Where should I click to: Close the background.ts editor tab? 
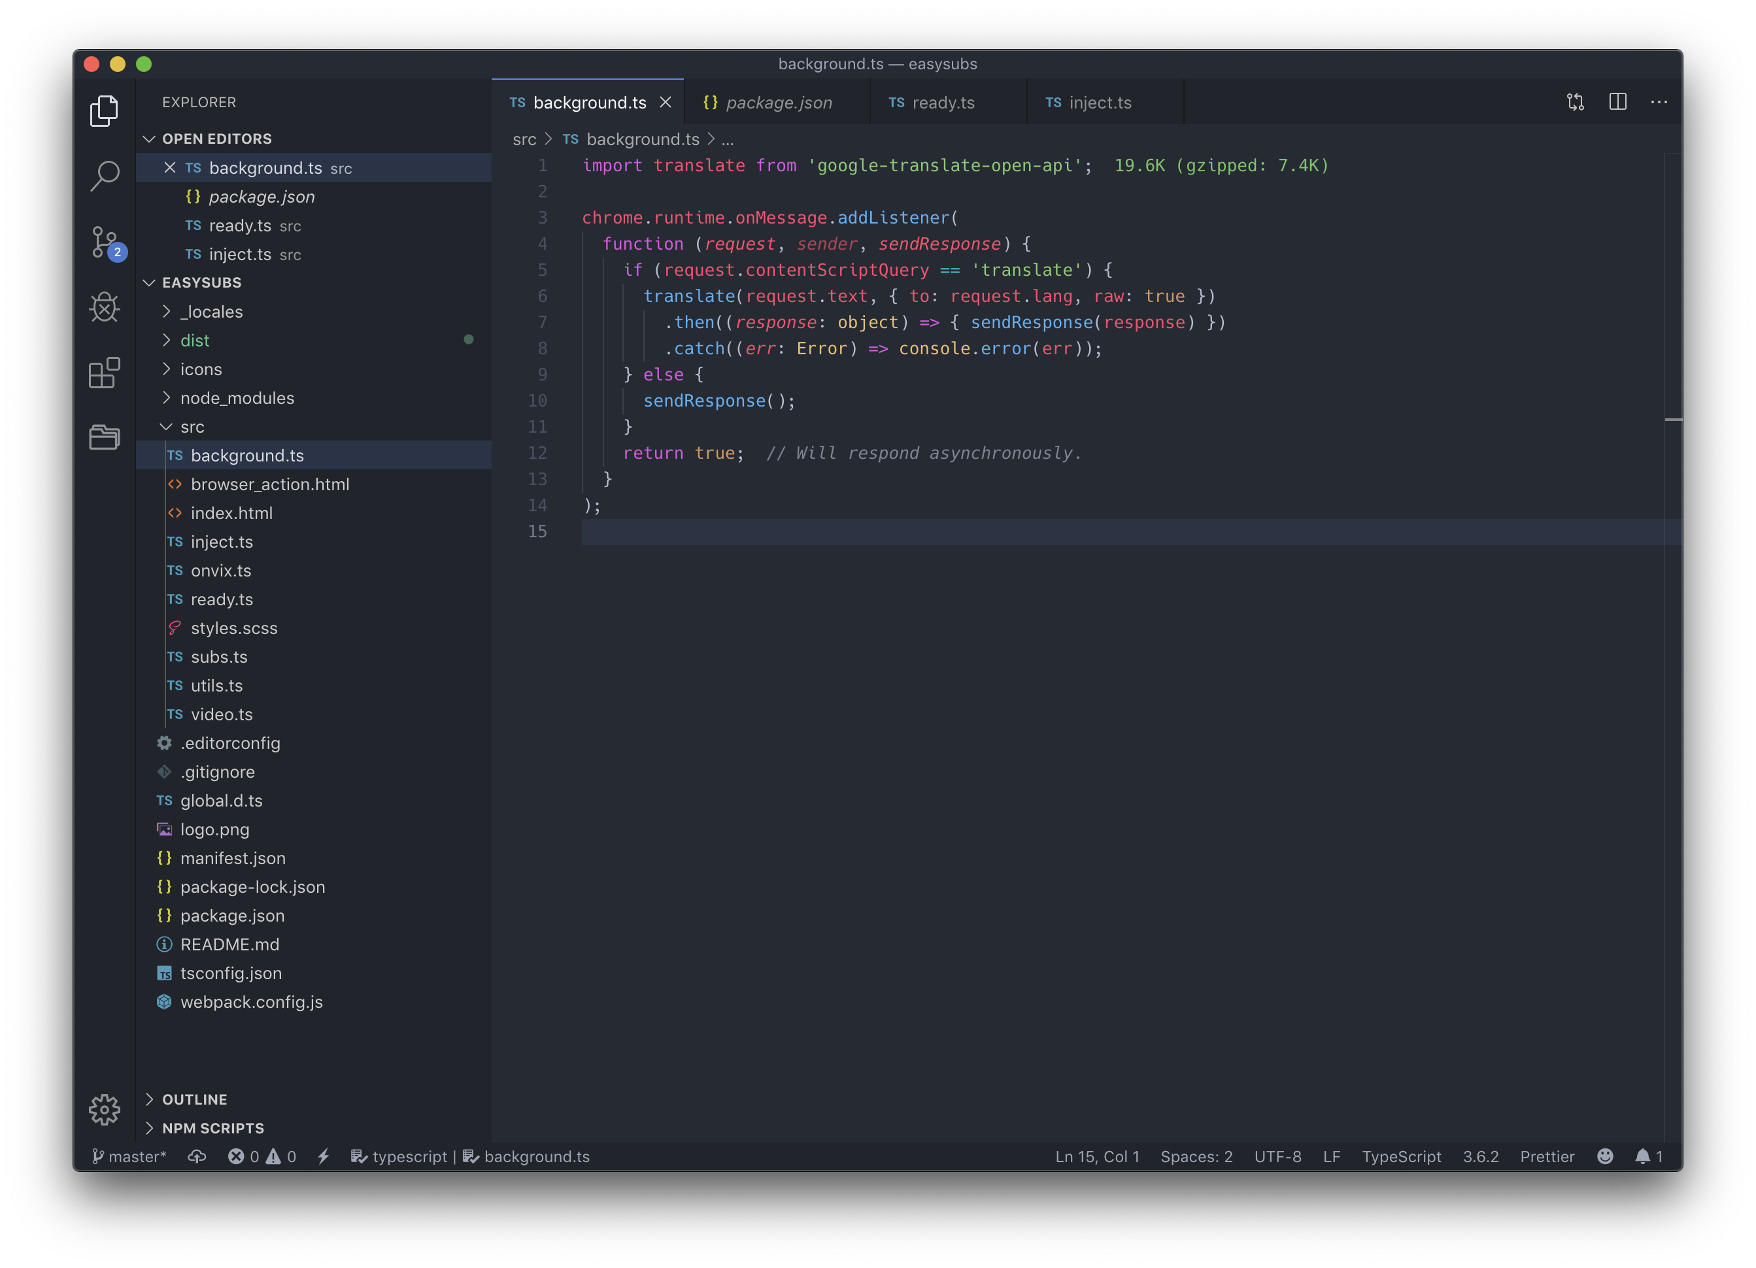click(x=665, y=102)
